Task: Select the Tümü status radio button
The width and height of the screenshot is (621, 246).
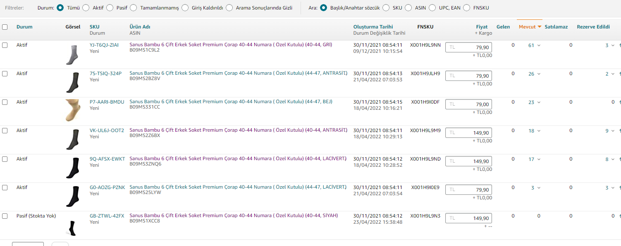Action: [60, 7]
